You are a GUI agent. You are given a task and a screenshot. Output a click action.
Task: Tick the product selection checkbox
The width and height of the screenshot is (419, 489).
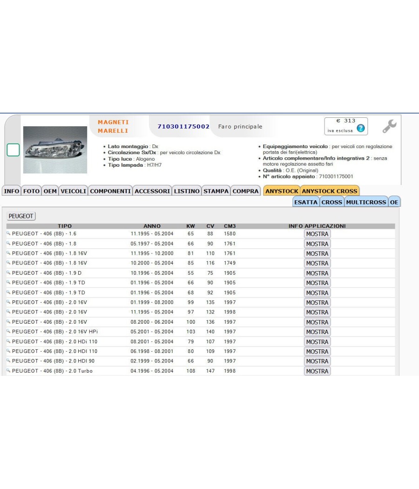[13, 149]
